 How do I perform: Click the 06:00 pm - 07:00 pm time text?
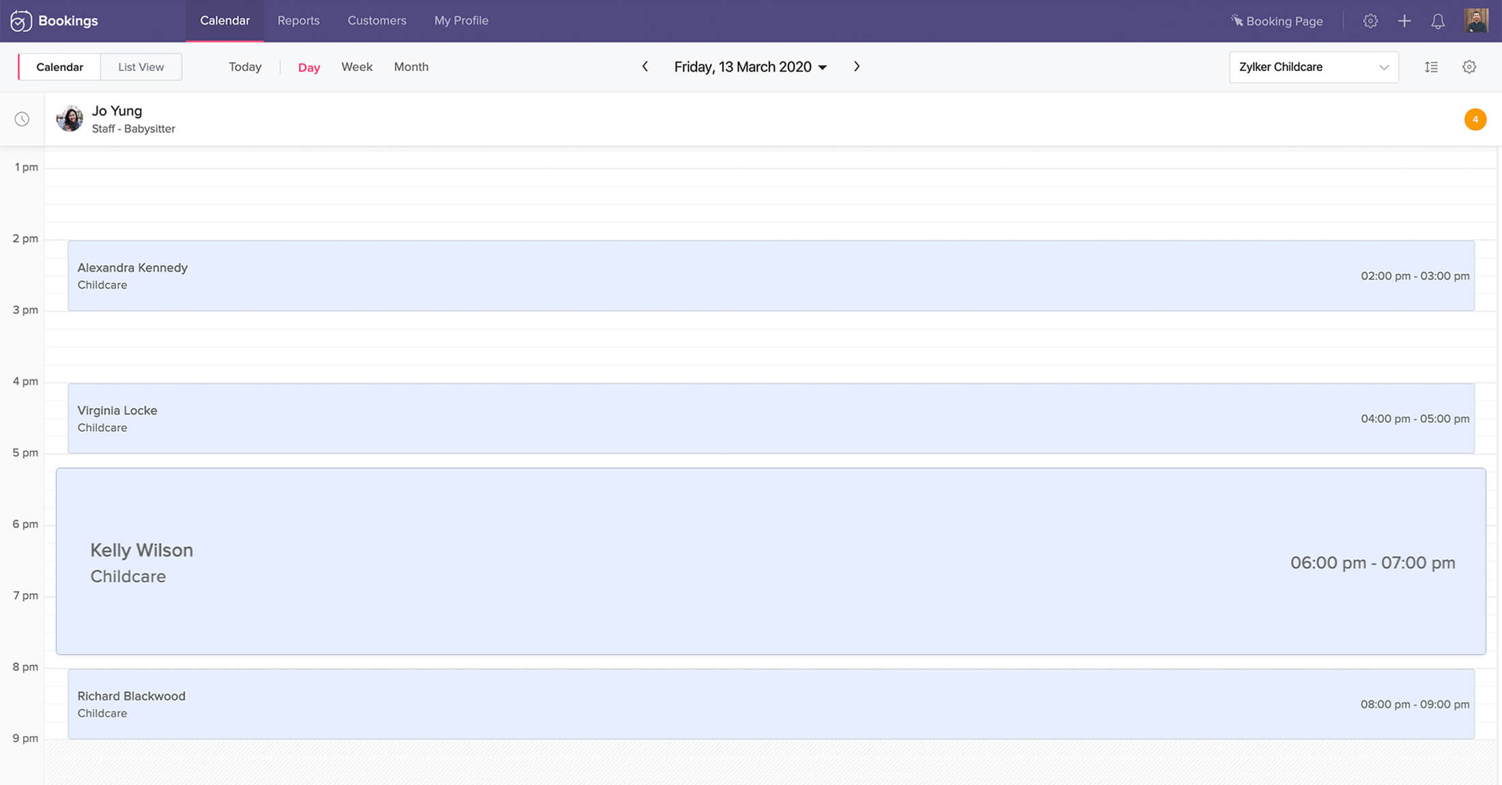pyautogui.click(x=1372, y=562)
